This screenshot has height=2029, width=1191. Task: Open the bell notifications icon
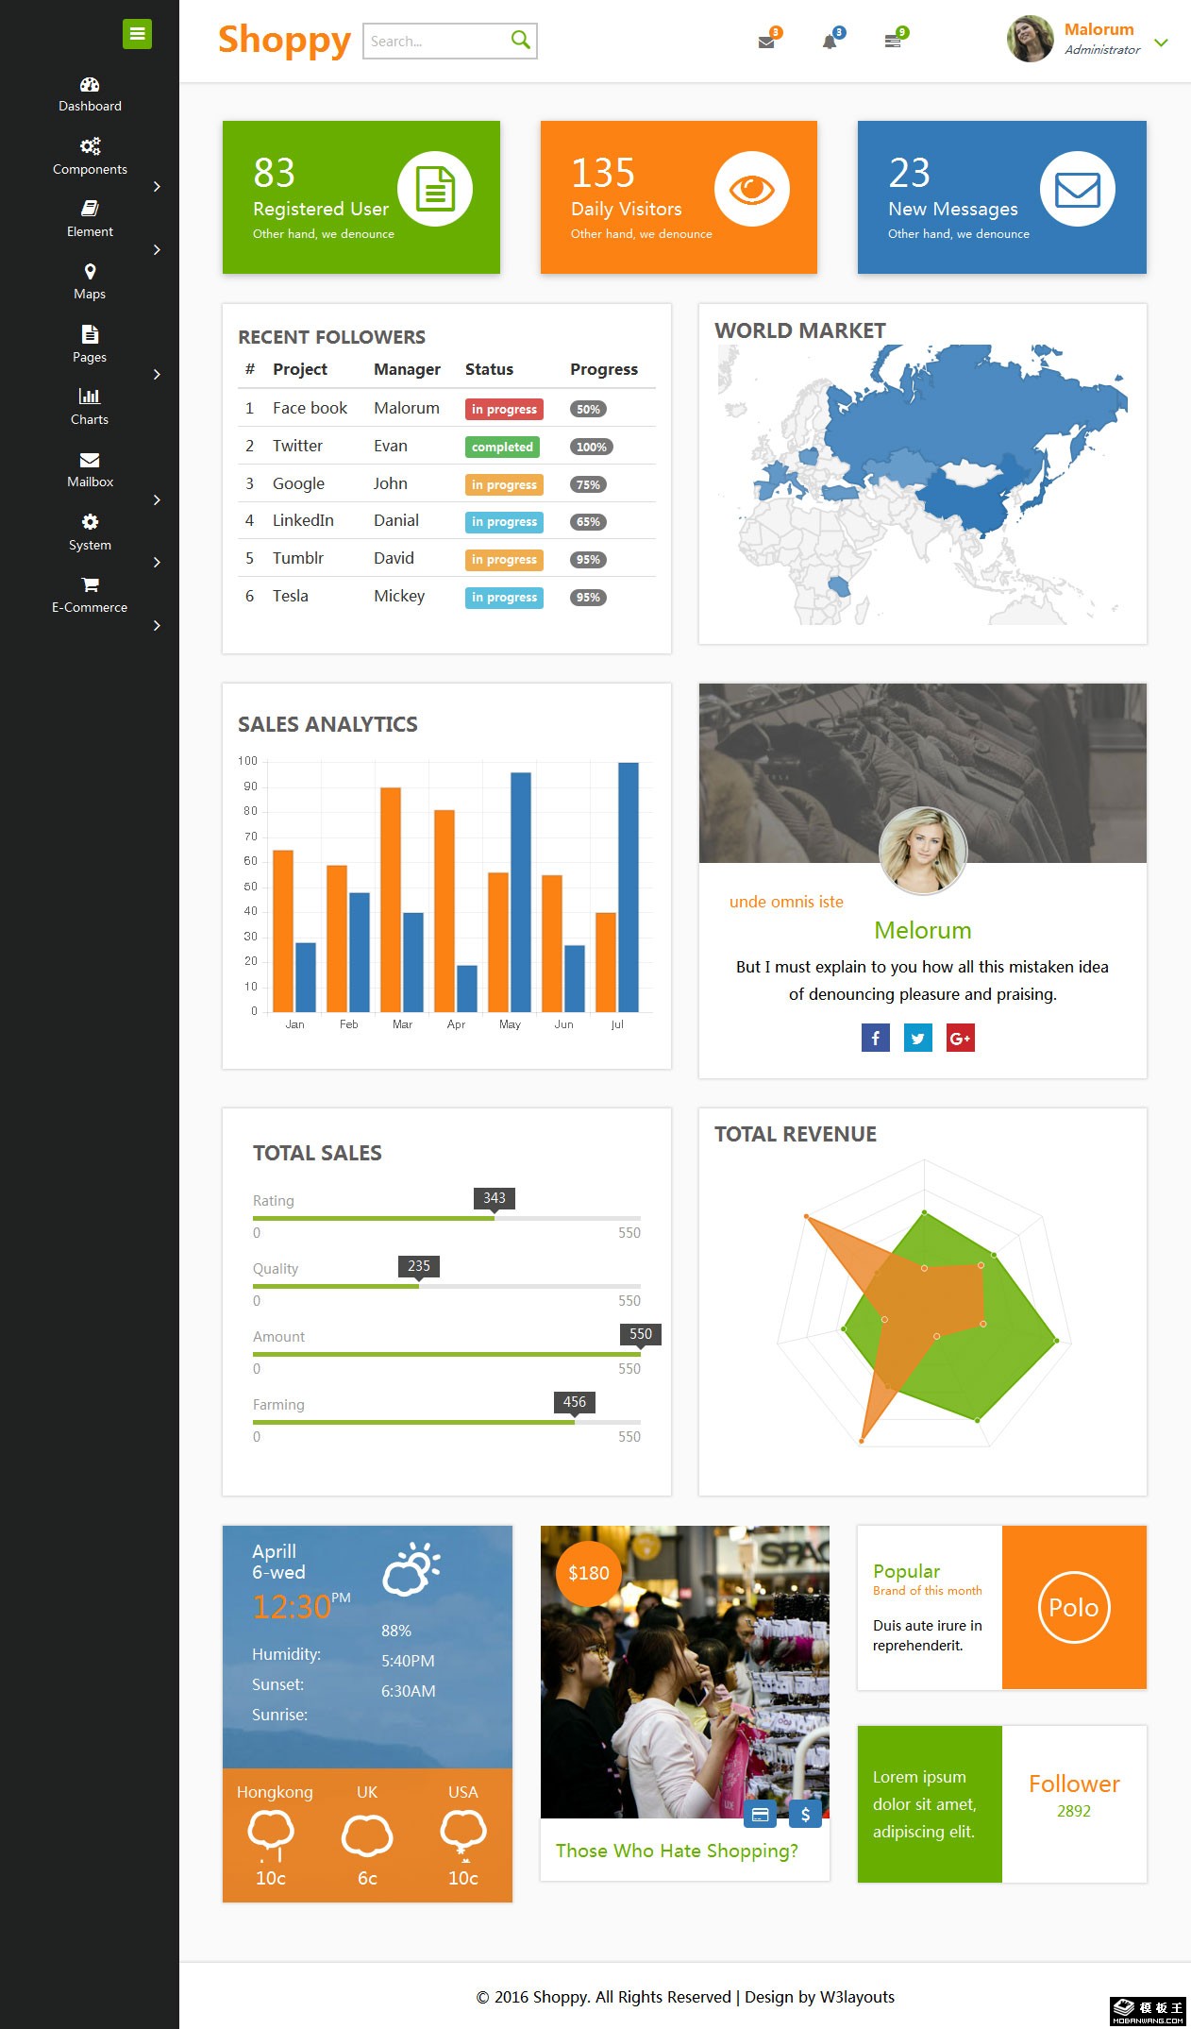click(830, 42)
